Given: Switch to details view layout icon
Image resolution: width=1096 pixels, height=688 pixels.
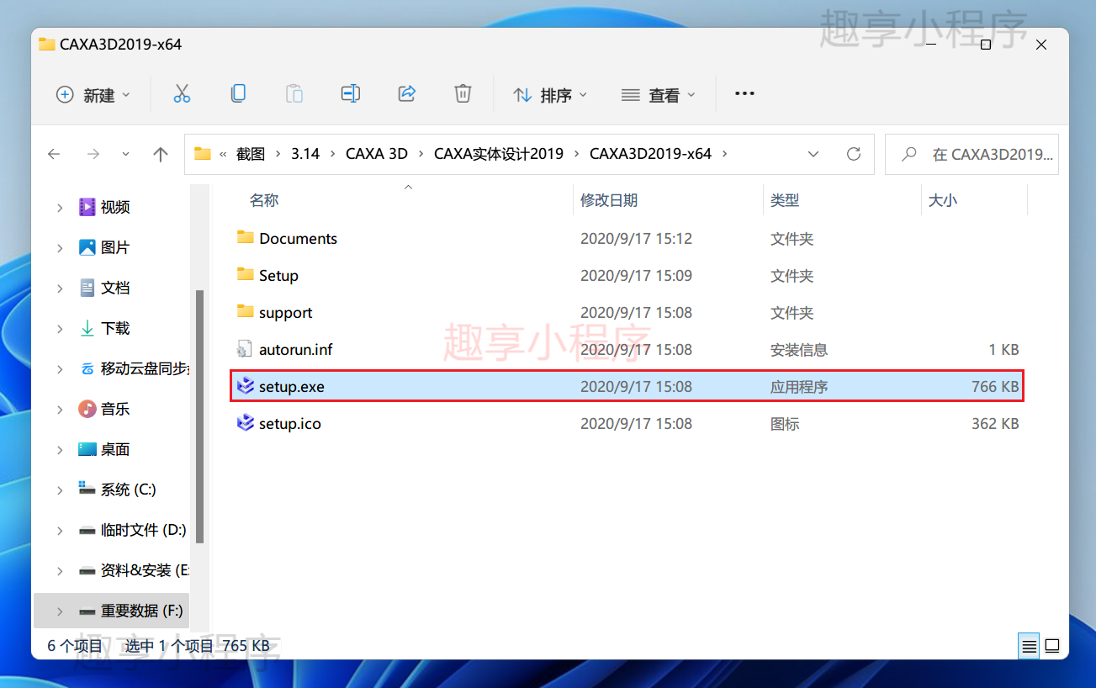Looking at the screenshot, I should (x=1029, y=646).
